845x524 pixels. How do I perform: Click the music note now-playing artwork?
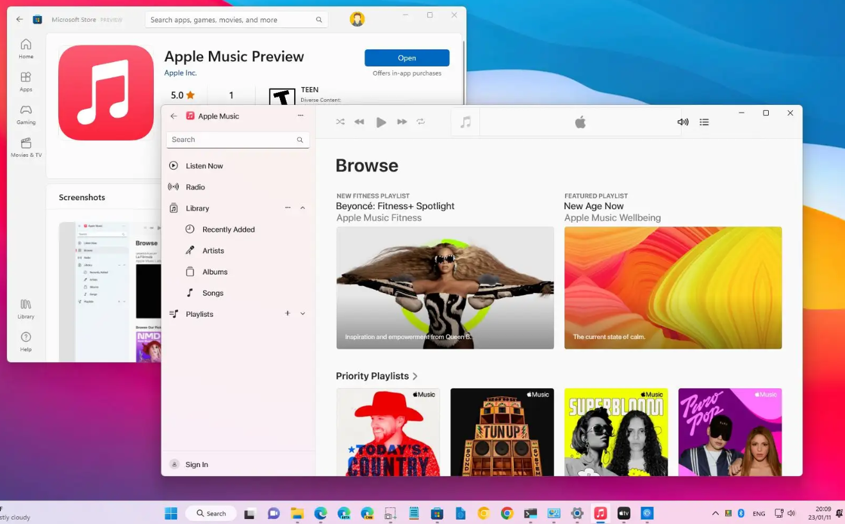[x=466, y=122]
